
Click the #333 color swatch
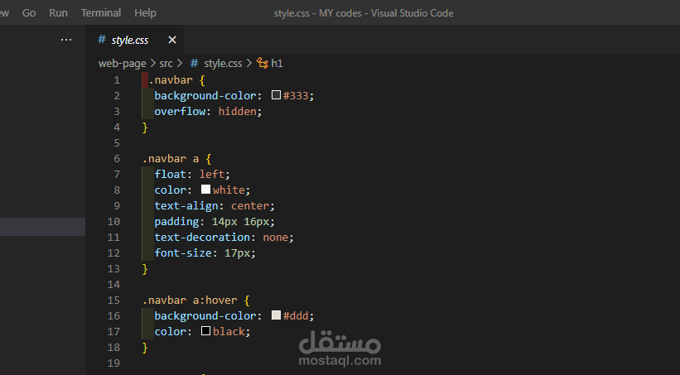[277, 95]
